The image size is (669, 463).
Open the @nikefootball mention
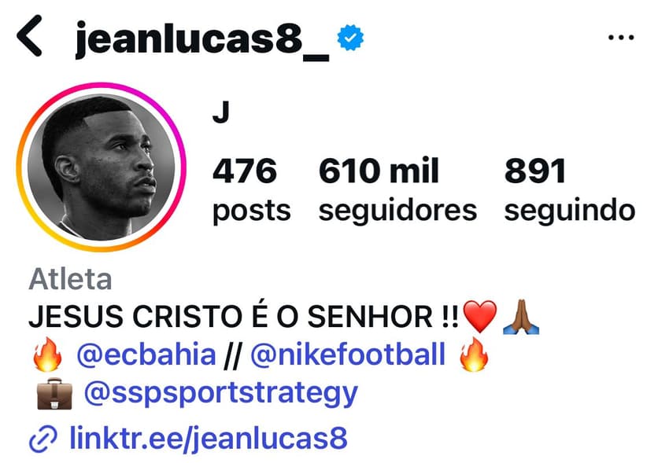(348, 355)
